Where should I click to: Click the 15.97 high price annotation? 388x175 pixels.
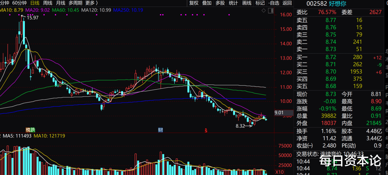pos(33,18)
